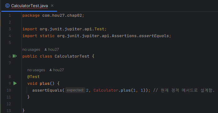
Task: Click line number 10 in the gutter
Action: [x=9, y=90]
